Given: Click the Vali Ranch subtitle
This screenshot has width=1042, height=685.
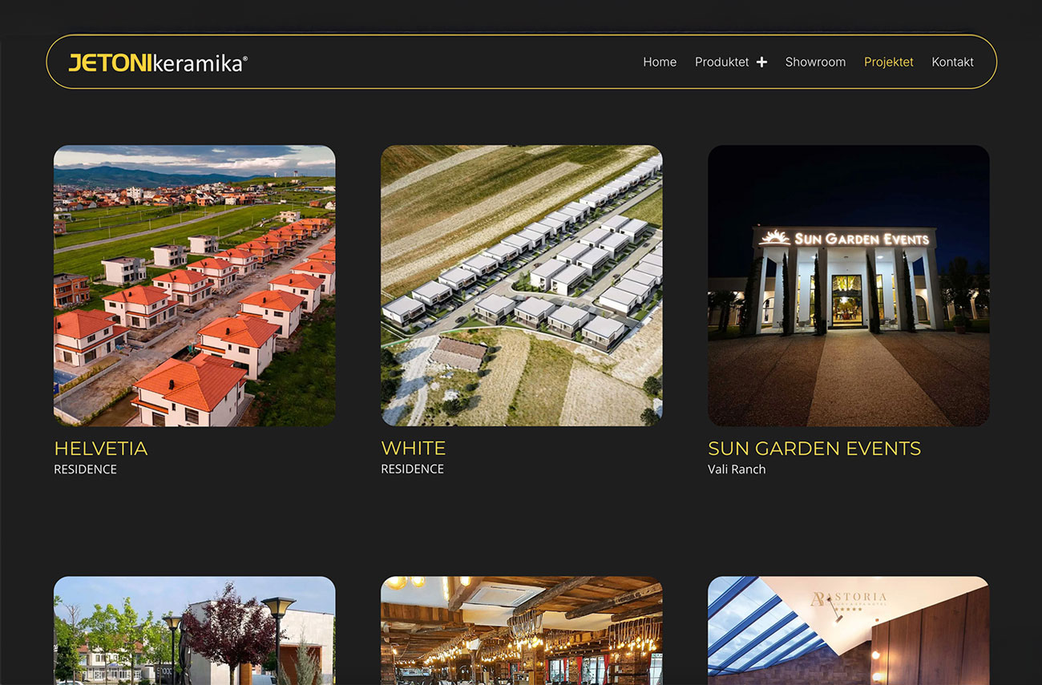Looking at the screenshot, I should [736, 469].
